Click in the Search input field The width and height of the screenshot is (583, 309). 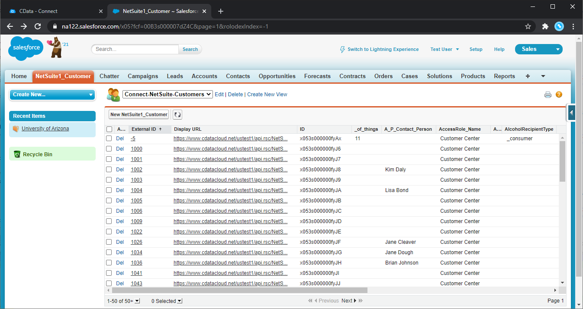(135, 49)
